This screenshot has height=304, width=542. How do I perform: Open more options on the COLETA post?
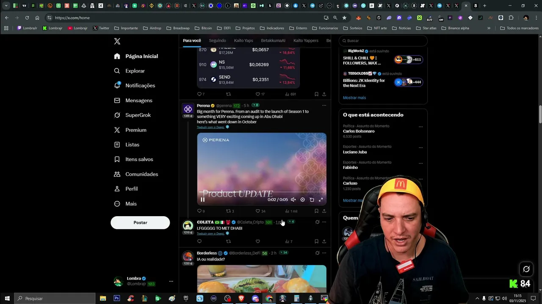pyautogui.click(x=324, y=222)
